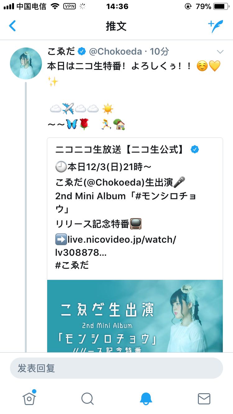The height and width of the screenshot is (414, 233).
Task: Compose new tweet with feather icon
Action: click(x=216, y=26)
